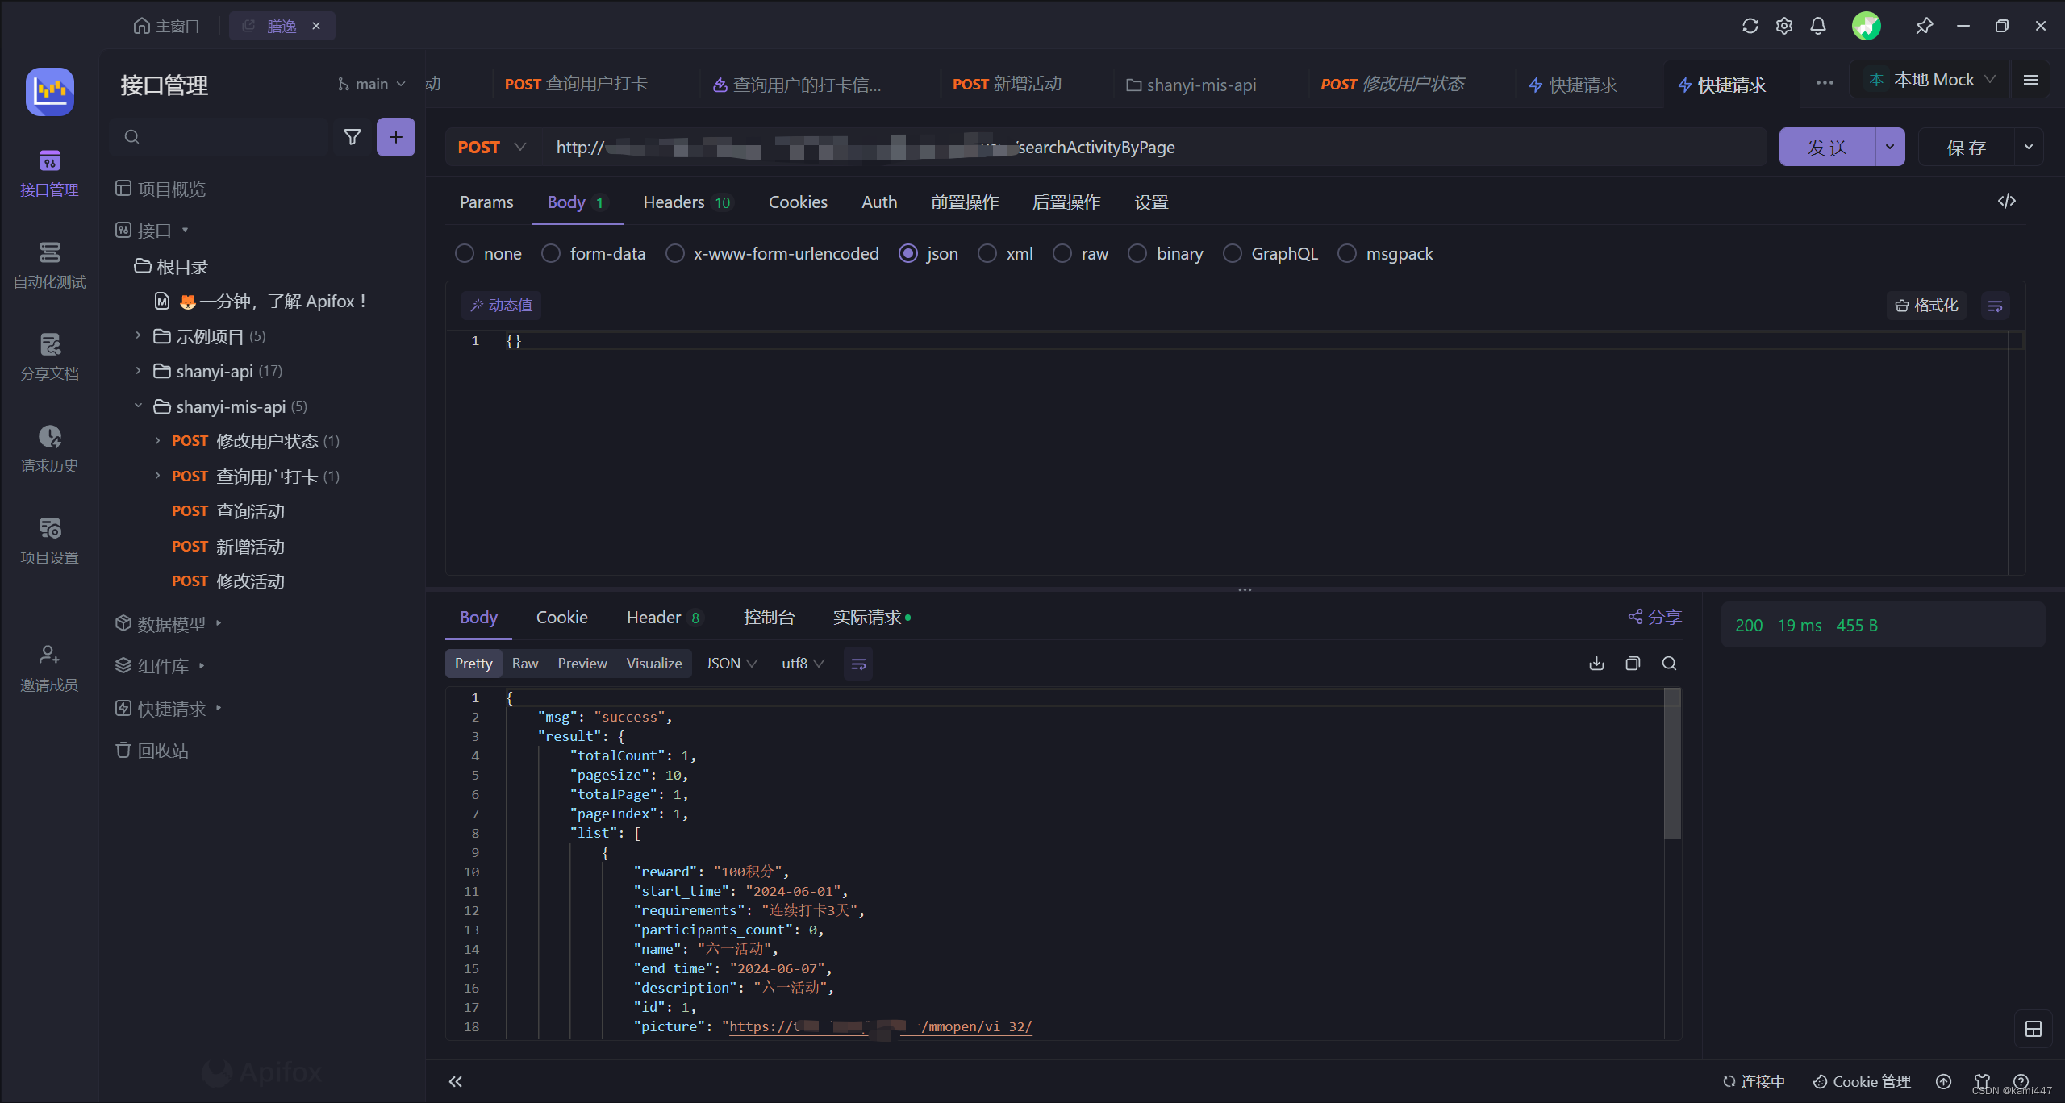Open the 接口管理 sidebar section
Image resolution: width=2065 pixels, height=1103 pixels.
49,173
